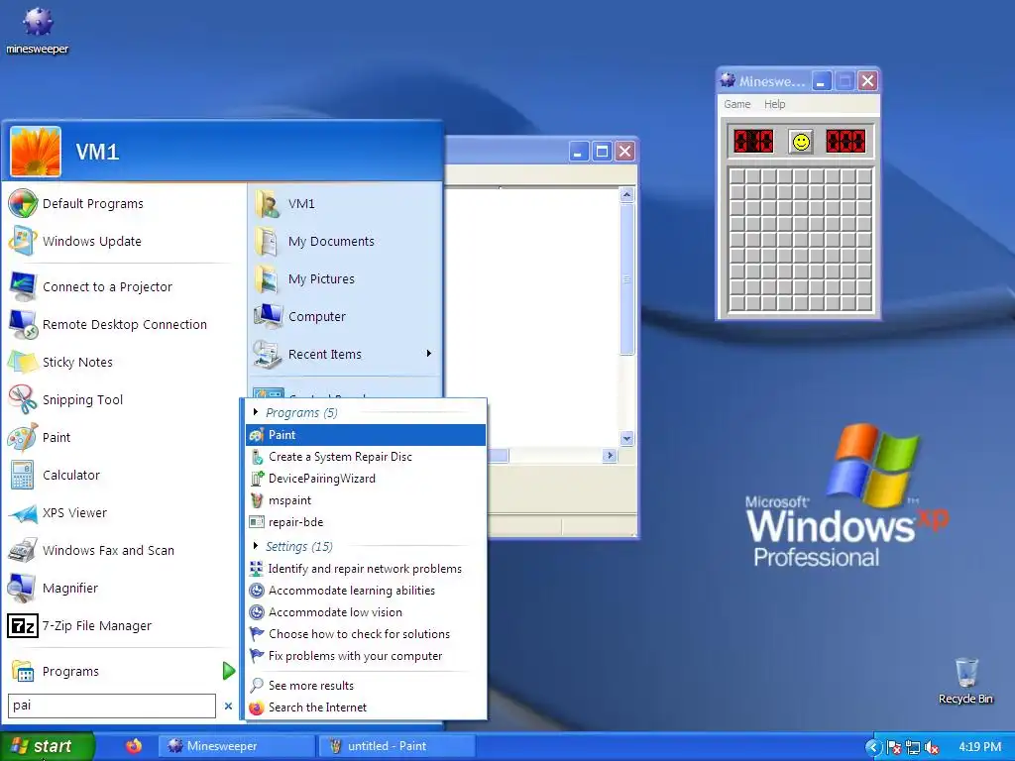Maximize the Paint window
Viewport: 1015px width, 761px height.
(602, 152)
